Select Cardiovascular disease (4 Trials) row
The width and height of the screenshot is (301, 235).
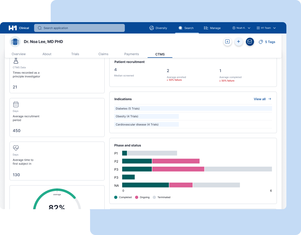pyautogui.click(x=146, y=125)
